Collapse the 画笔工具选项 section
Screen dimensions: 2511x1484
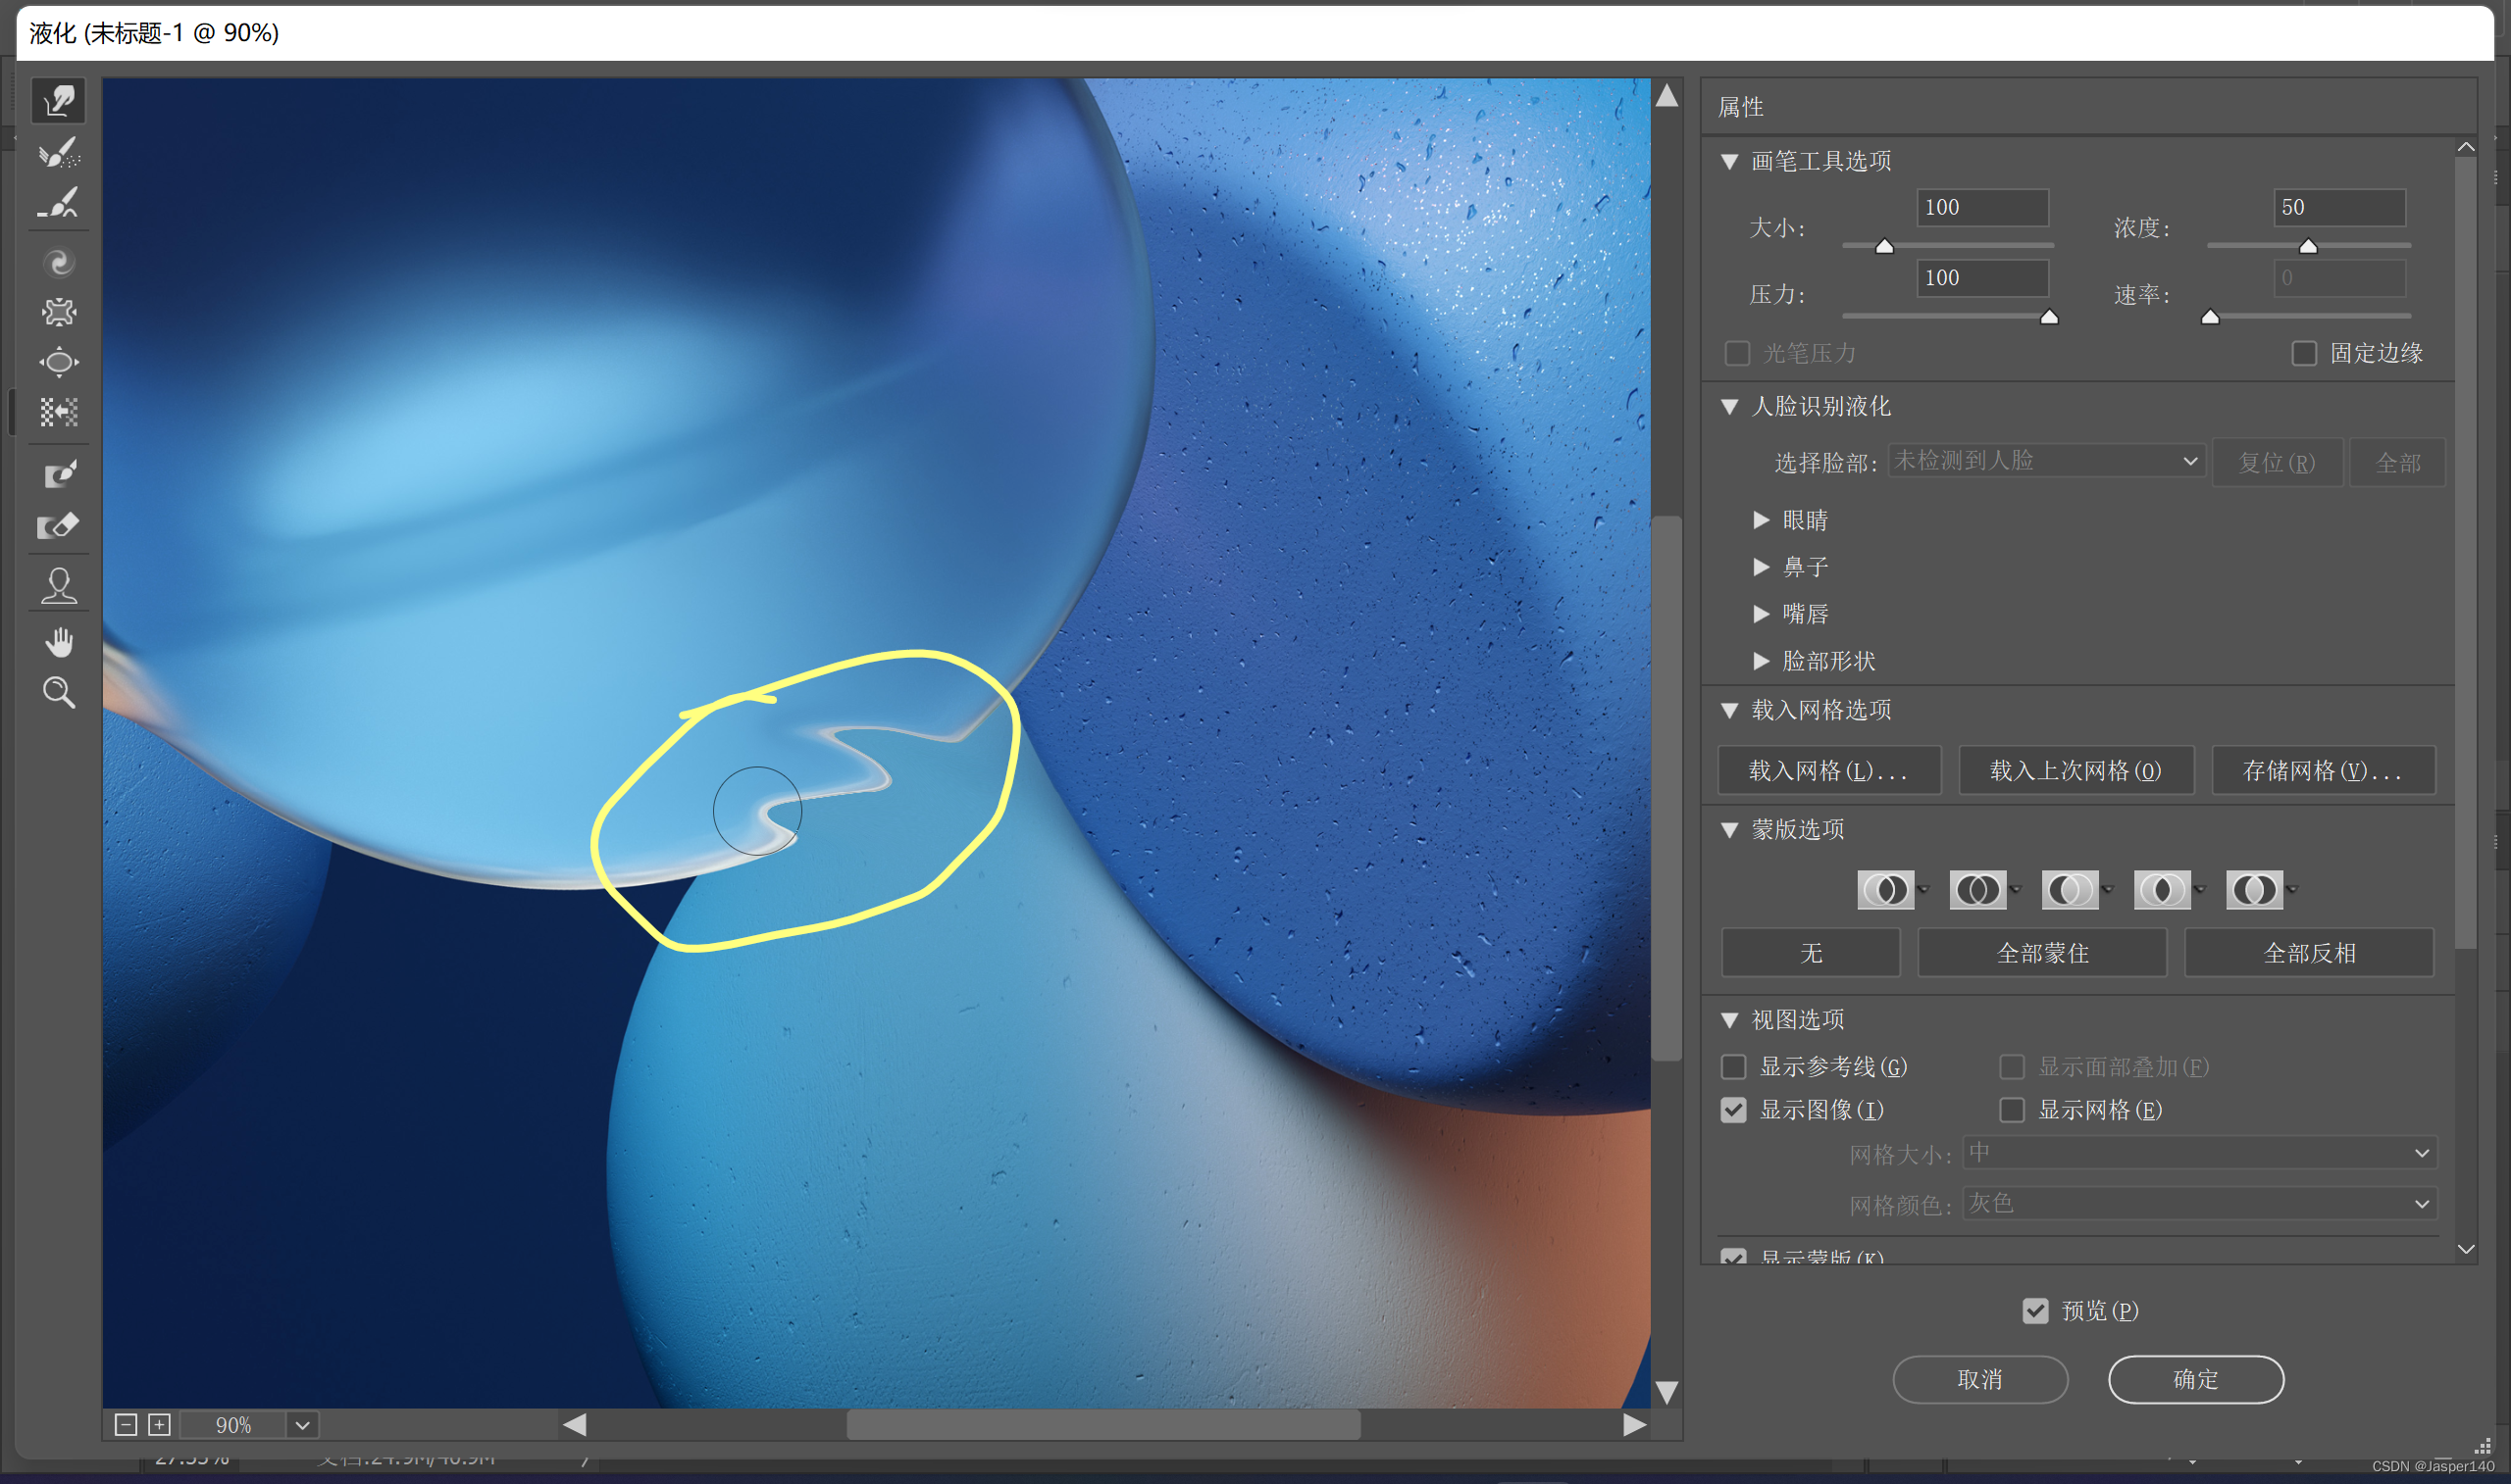[1729, 161]
